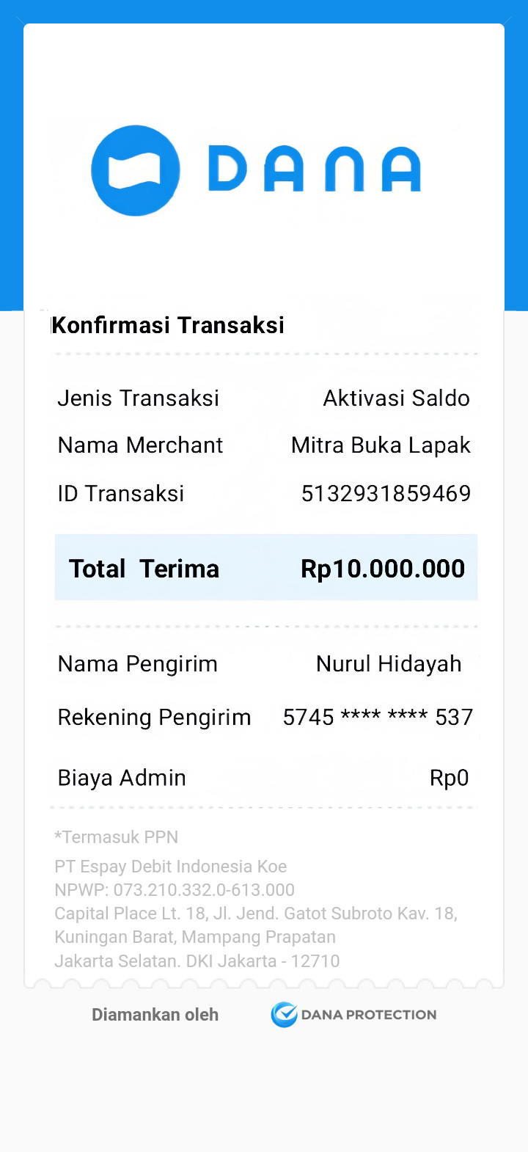Select the Rp10.000.000 amount
The height and width of the screenshot is (1152, 528).
click(383, 569)
